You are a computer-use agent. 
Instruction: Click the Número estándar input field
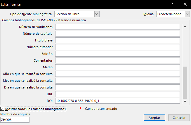117,47
